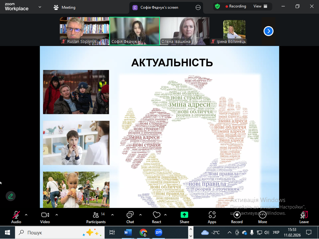Image resolution: width=319 pixels, height=239 pixels.
Task: Select Софія Федчук video thumbnail
Action: (134, 31)
